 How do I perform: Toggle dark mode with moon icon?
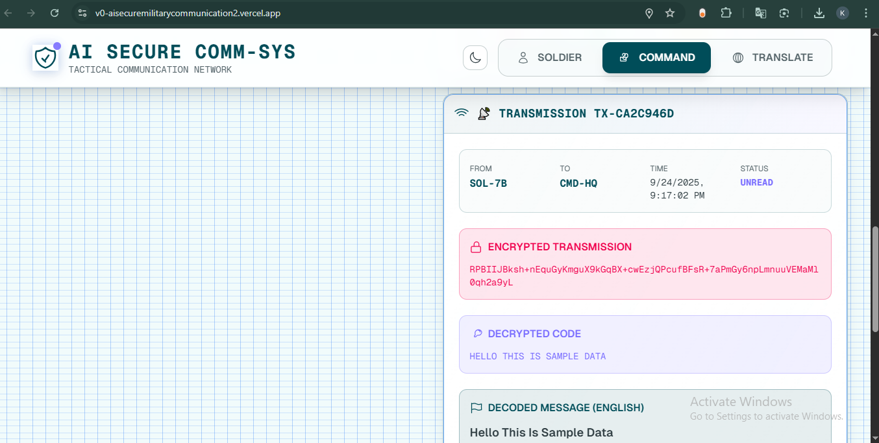pyautogui.click(x=475, y=58)
